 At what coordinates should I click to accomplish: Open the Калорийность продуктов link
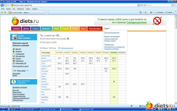tap(115, 46)
